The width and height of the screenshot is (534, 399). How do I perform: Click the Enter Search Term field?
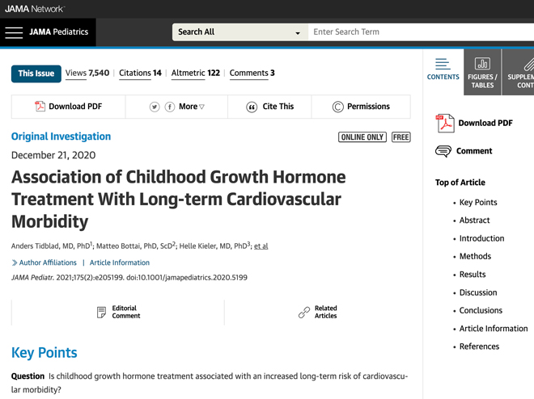pos(421,32)
